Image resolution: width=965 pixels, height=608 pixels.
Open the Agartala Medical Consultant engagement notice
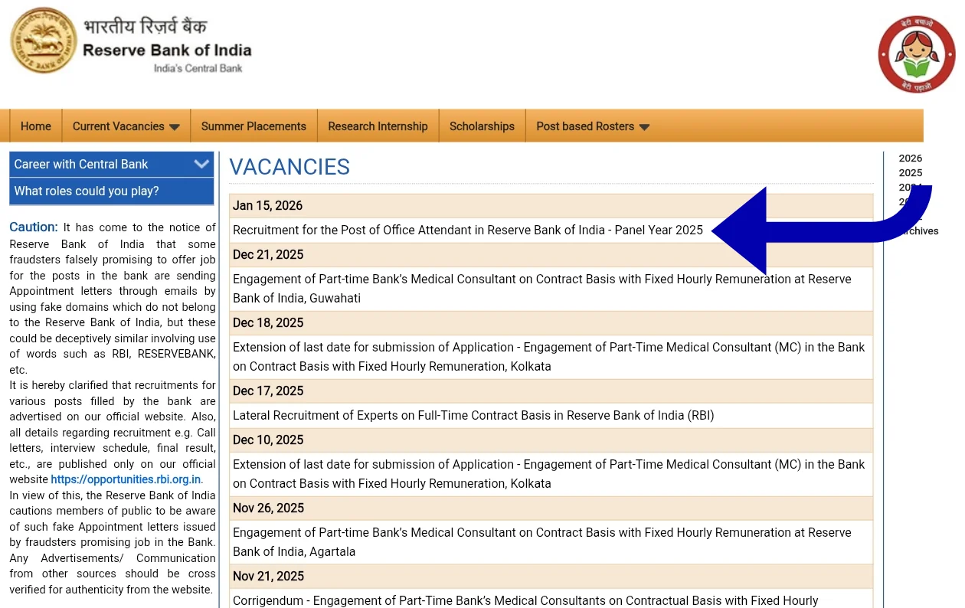click(x=541, y=542)
